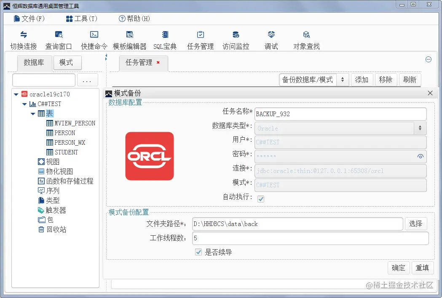This screenshot has width=442, height=298.
Task: Select the 触发器 triggers node
Action: [x=52, y=210]
